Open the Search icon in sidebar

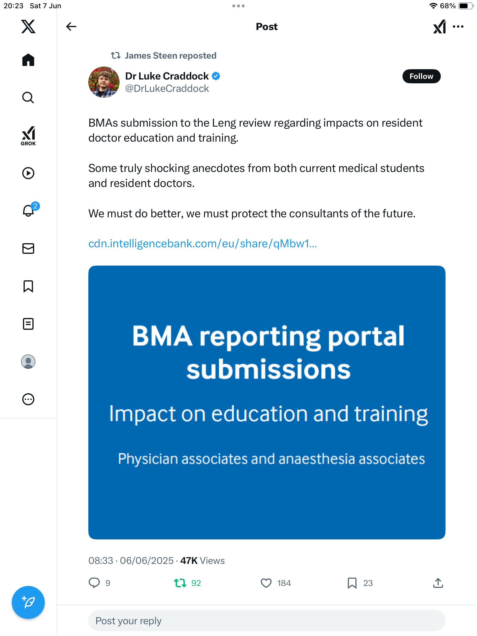coord(28,97)
